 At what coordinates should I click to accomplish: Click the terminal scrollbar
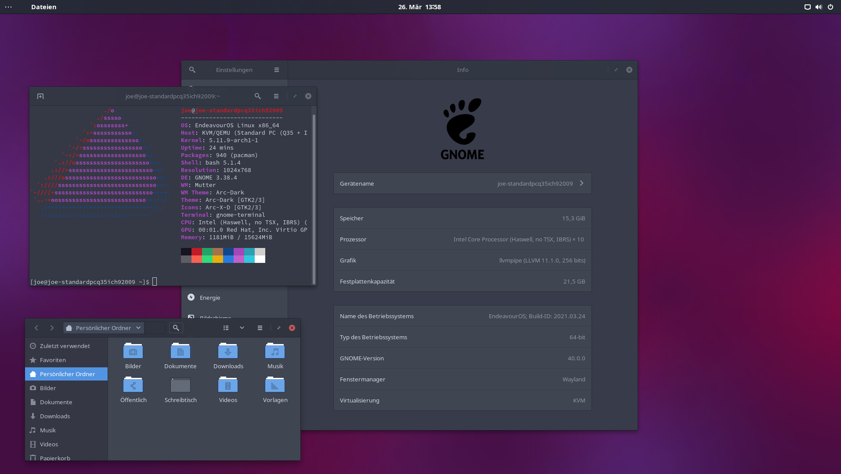tap(314, 198)
